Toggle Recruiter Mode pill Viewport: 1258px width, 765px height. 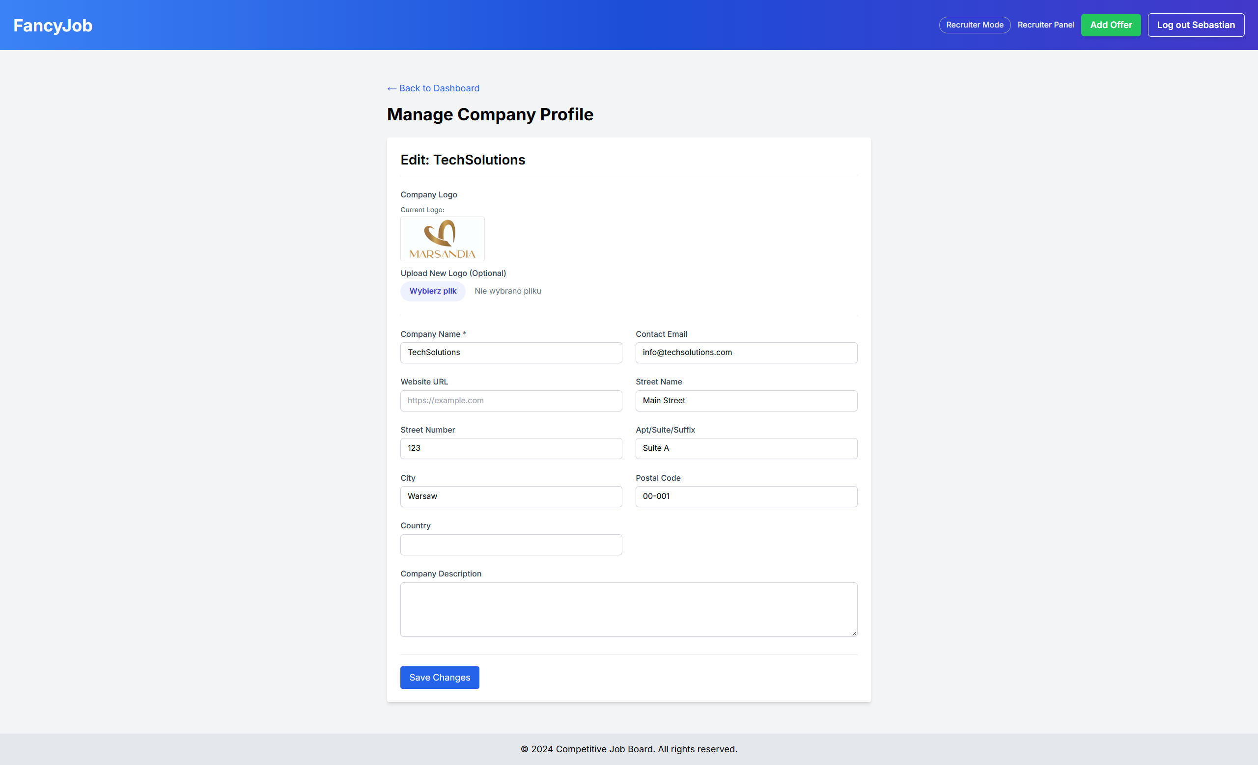pyautogui.click(x=974, y=25)
